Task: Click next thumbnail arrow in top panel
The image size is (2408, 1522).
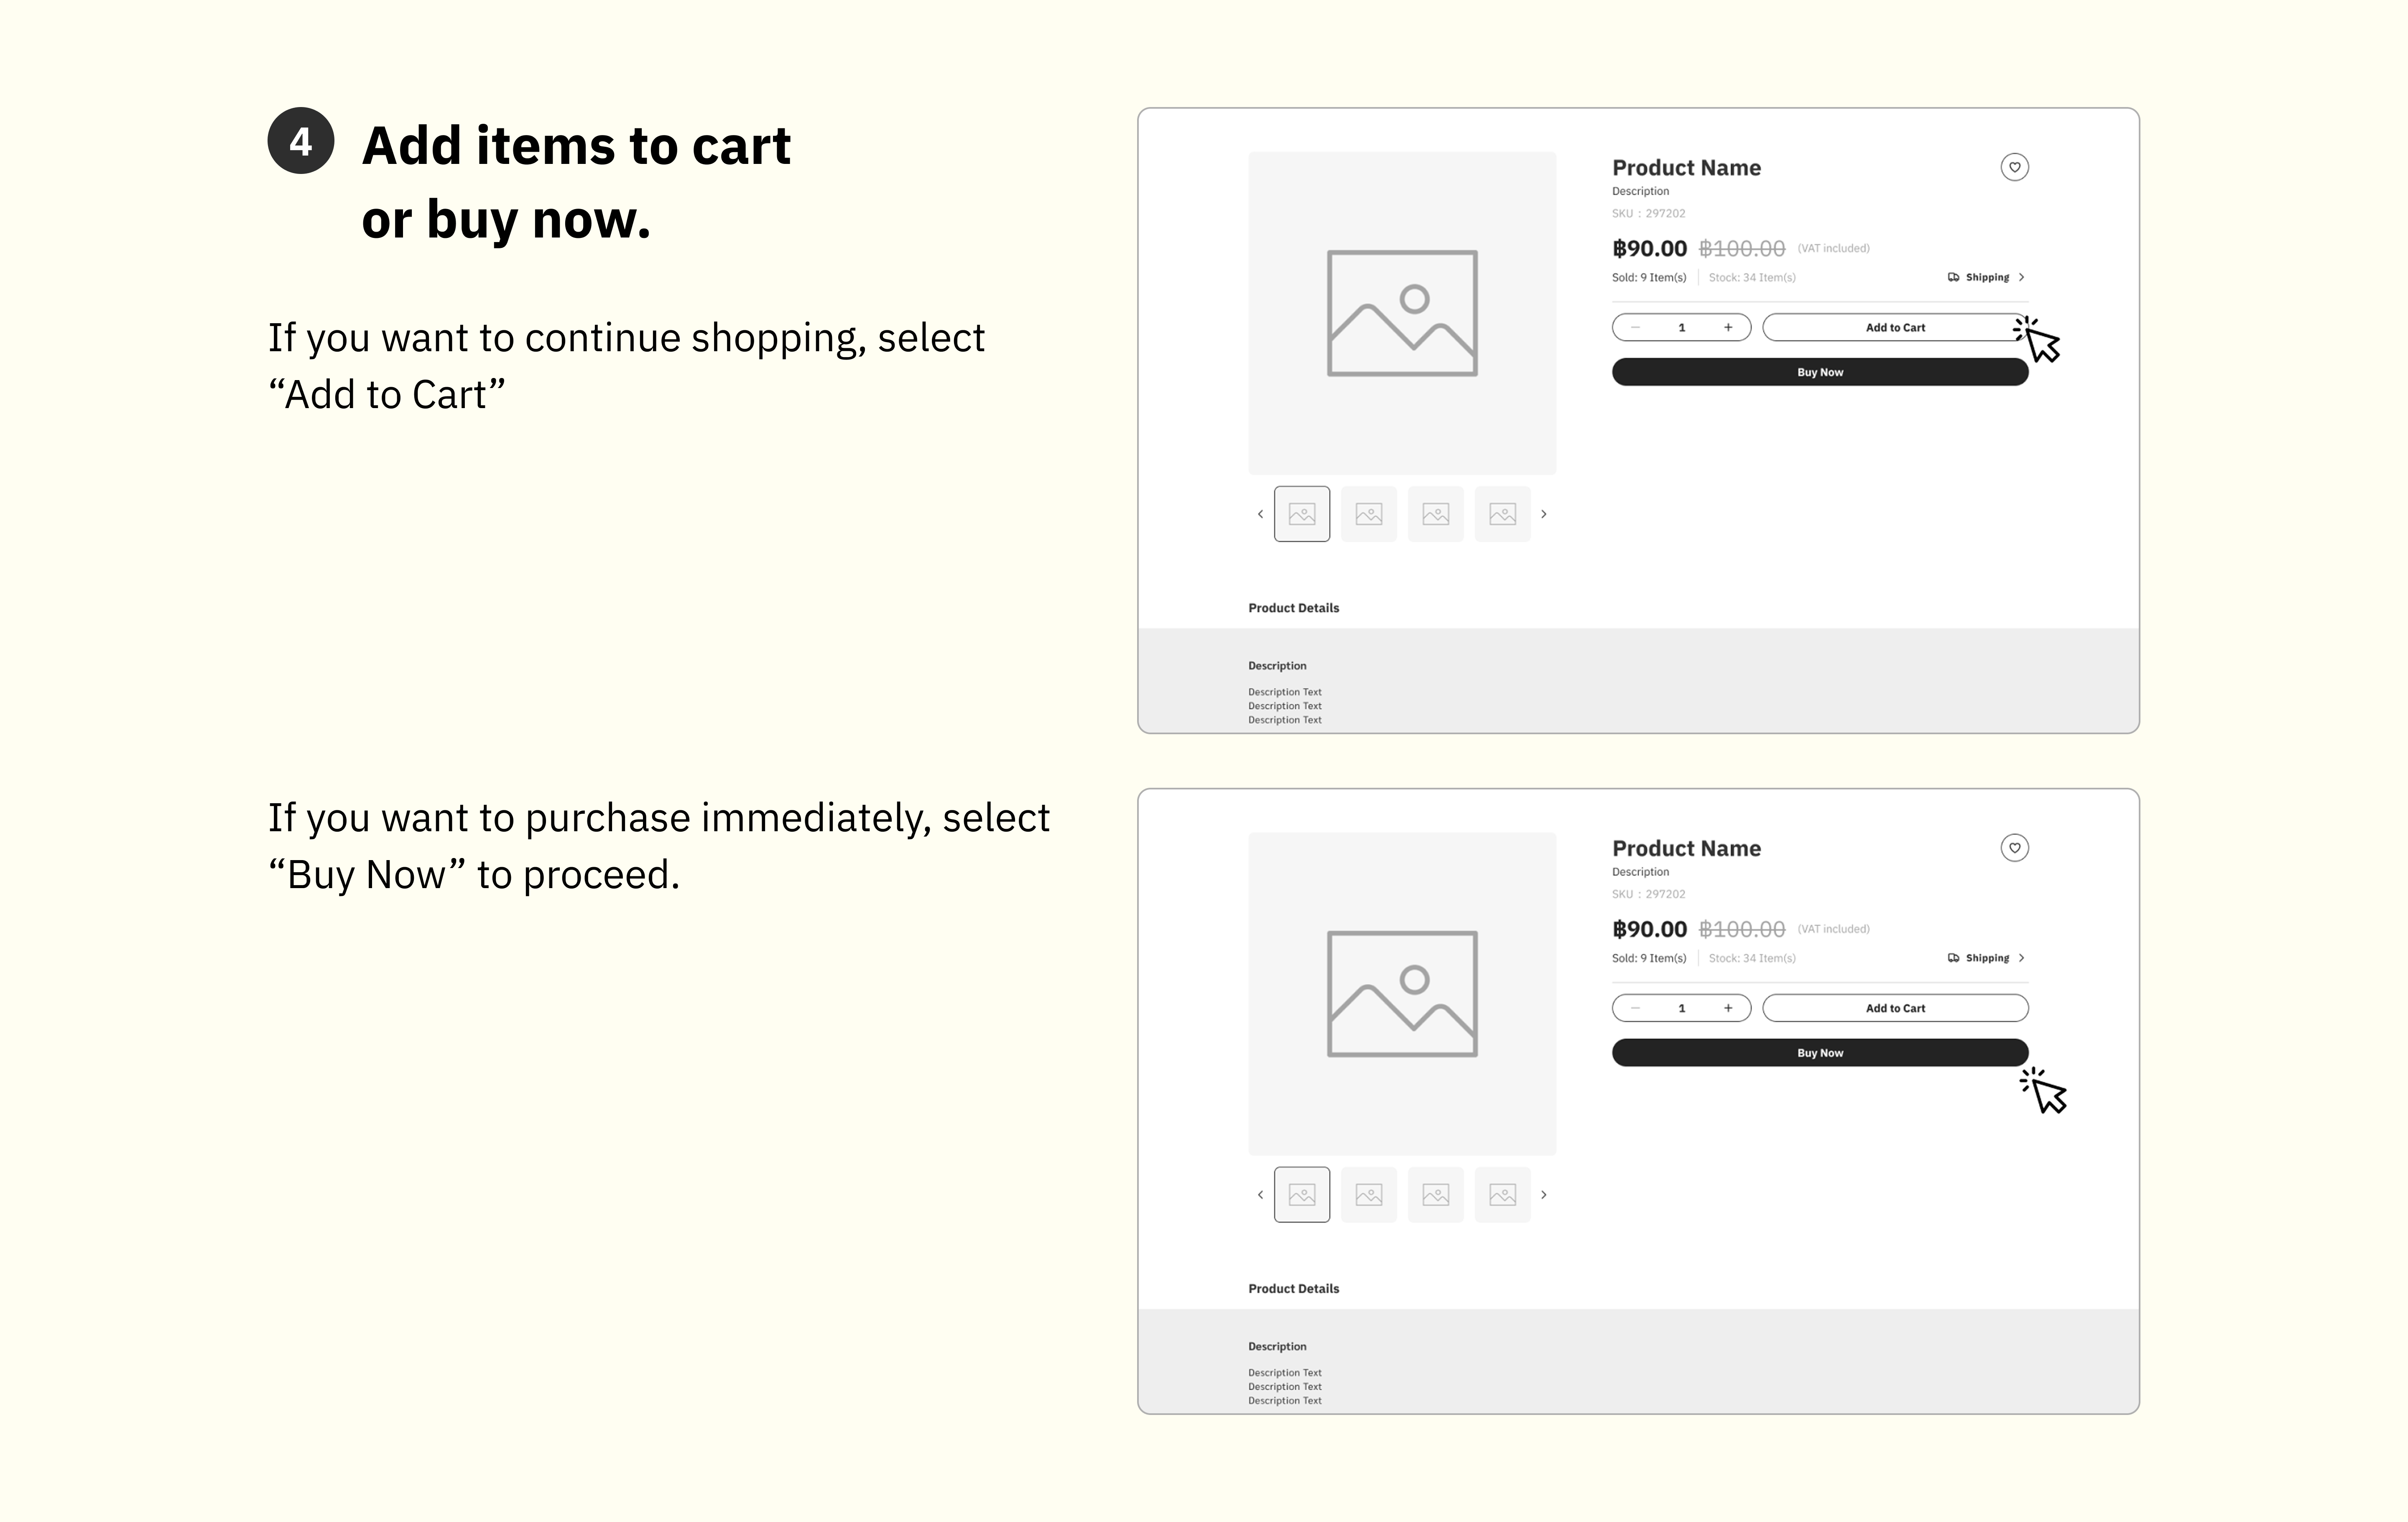Action: pyautogui.click(x=1544, y=514)
